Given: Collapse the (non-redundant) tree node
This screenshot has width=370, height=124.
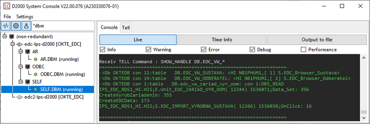Looking at the screenshot, I should (5, 37).
